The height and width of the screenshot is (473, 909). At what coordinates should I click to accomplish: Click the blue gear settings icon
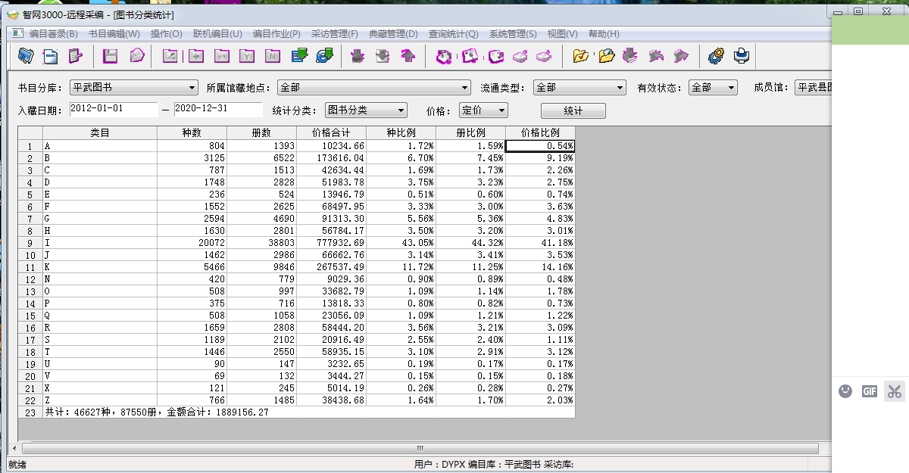716,56
